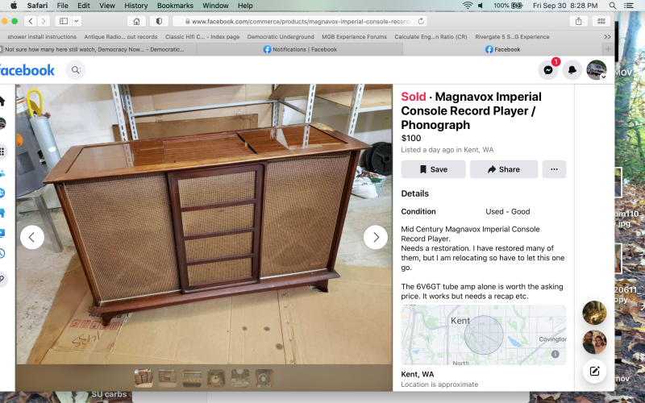
Task: Open the Facebook notifications bell
Action: pyautogui.click(x=572, y=70)
